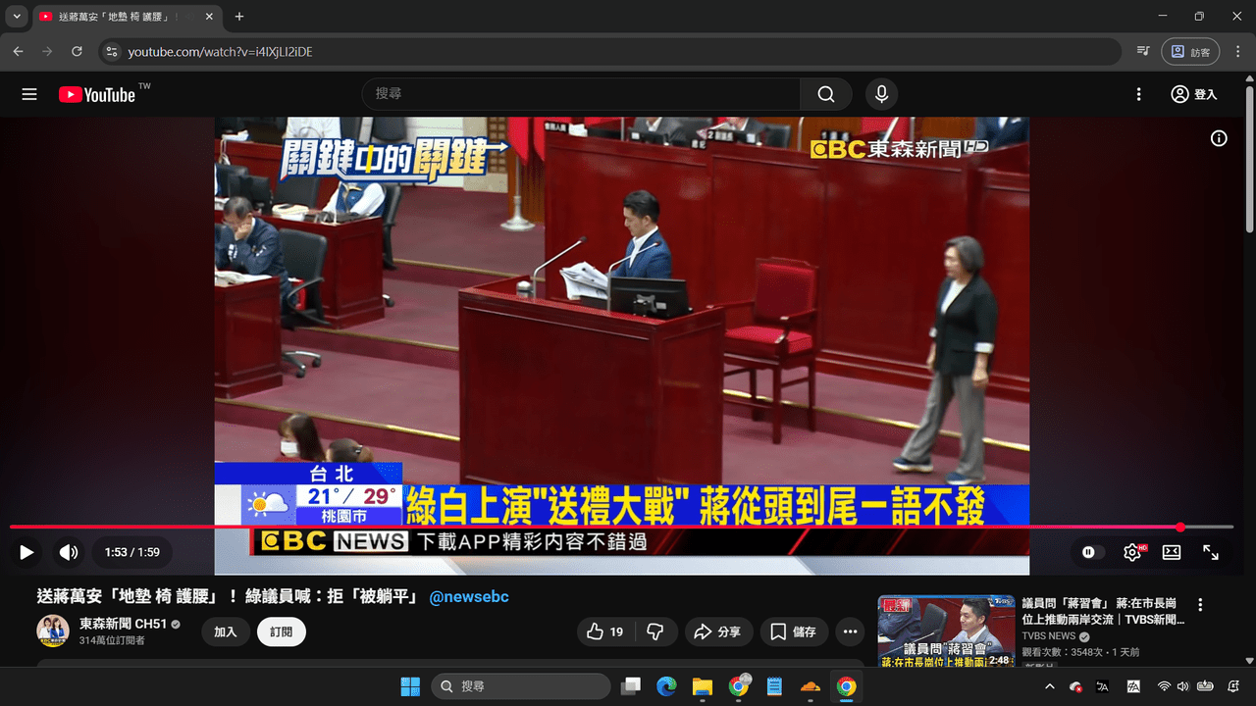Expand the tab search dropdown arrow
Screen dimensions: 1256x706
coord(17,17)
